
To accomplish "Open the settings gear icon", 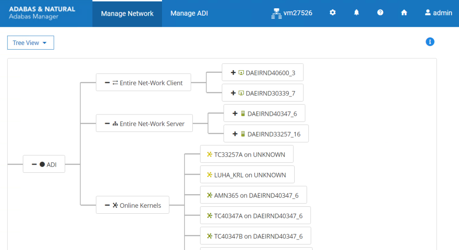I will (333, 13).
